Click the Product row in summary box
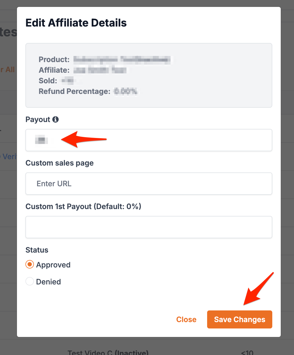 [x=106, y=59]
